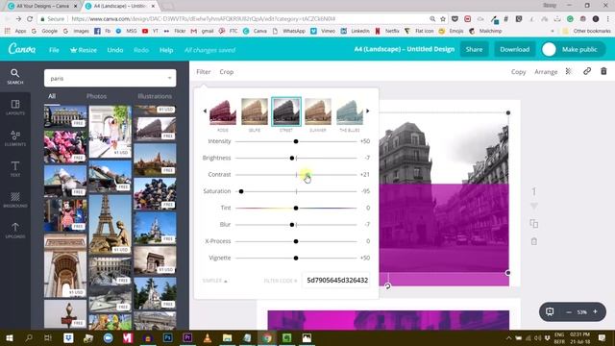The height and width of the screenshot is (346, 615).
Task: Open the Elements panel
Action: click(x=15, y=138)
